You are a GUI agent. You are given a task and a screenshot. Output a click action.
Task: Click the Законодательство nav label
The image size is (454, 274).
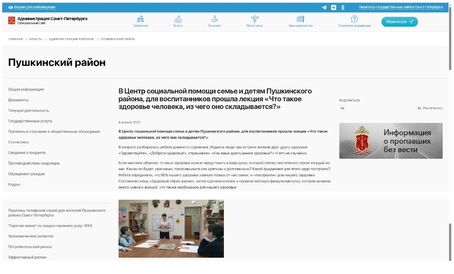pos(300,26)
